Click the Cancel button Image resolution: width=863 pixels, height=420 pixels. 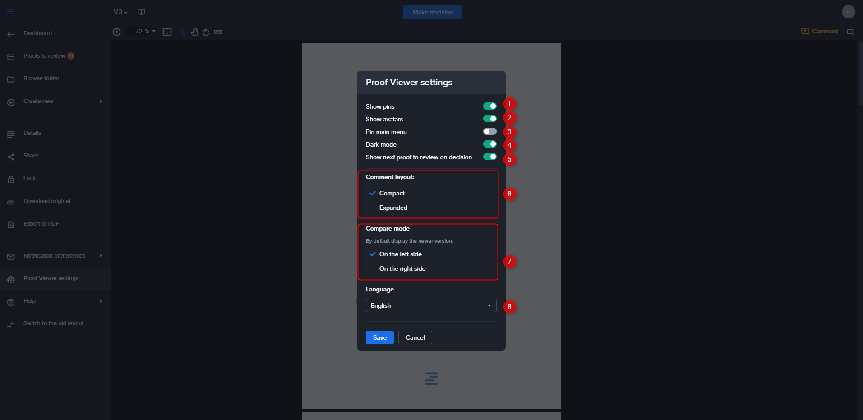pos(415,337)
